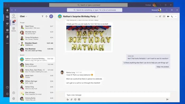Open Calendar in front window rail
Screen dimensions: 185x104
(x=13, y=29)
